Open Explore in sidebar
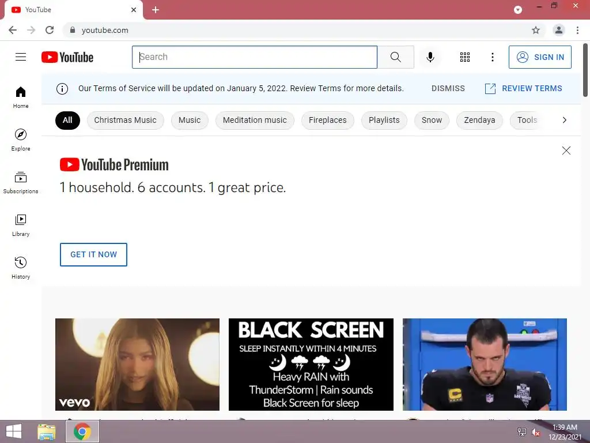590x443 pixels. [x=21, y=140]
